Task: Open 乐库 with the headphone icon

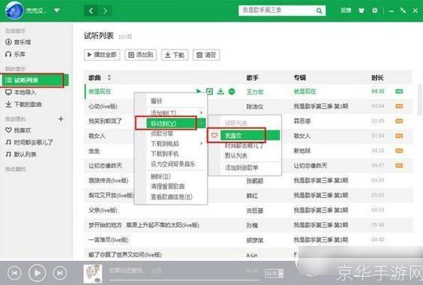Action: tap(16, 54)
